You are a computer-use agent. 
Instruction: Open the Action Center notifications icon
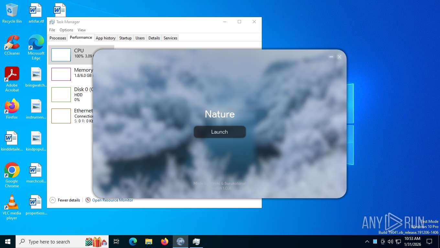429,242
